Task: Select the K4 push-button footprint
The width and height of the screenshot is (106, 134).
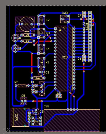Action: (41, 49)
